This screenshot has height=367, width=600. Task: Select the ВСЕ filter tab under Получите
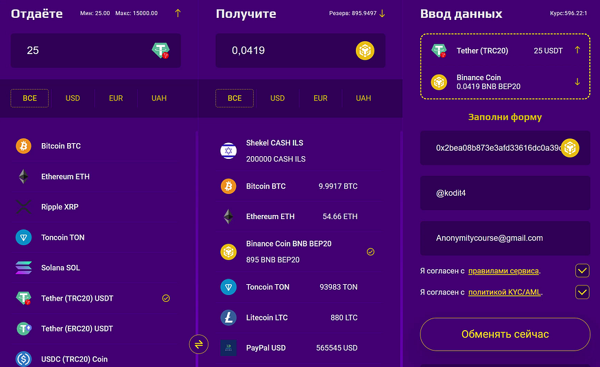point(235,98)
